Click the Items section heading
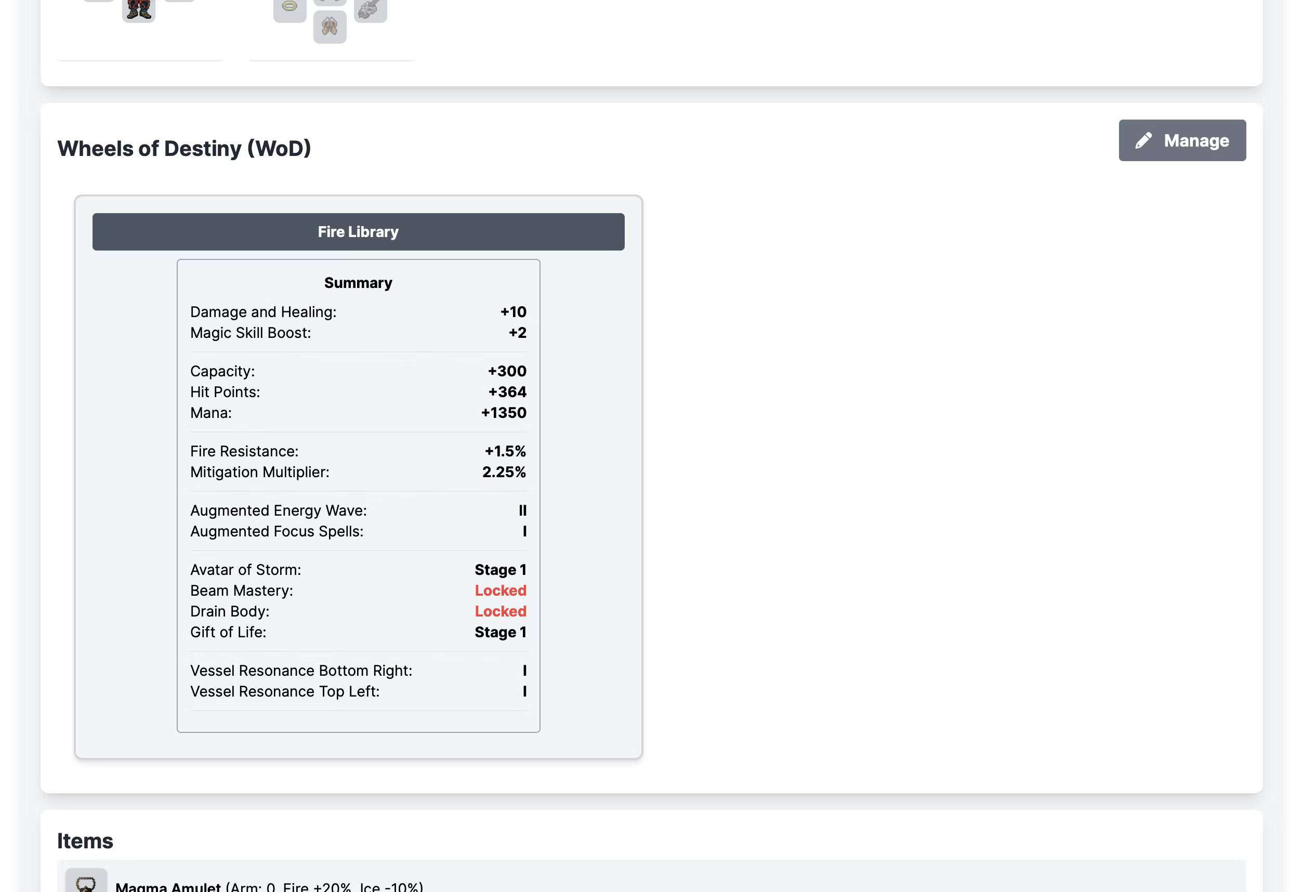1290x892 pixels. (85, 841)
